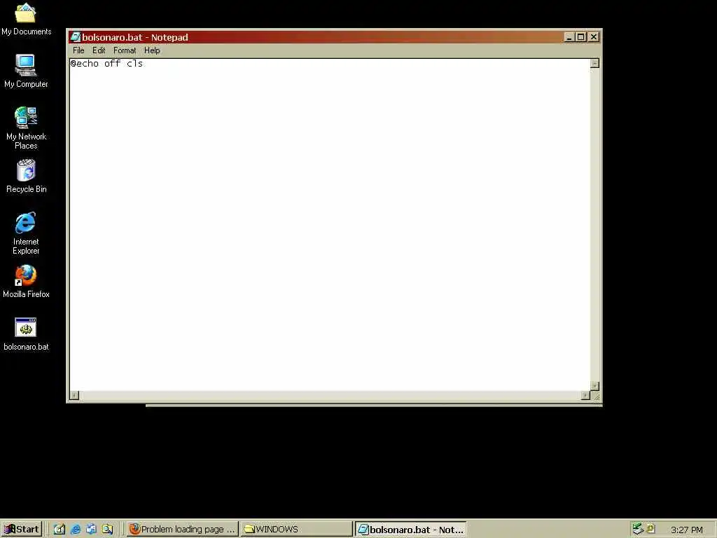Close the Notepad window
This screenshot has width=717, height=538.
click(x=594, y=37)
